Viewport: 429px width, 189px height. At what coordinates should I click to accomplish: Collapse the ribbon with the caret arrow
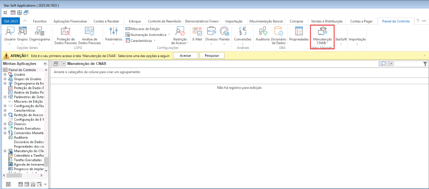[x=25, y=21]
